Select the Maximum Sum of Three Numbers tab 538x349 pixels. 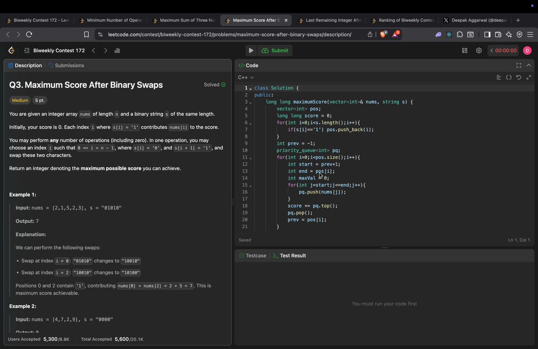coord(184,20)
